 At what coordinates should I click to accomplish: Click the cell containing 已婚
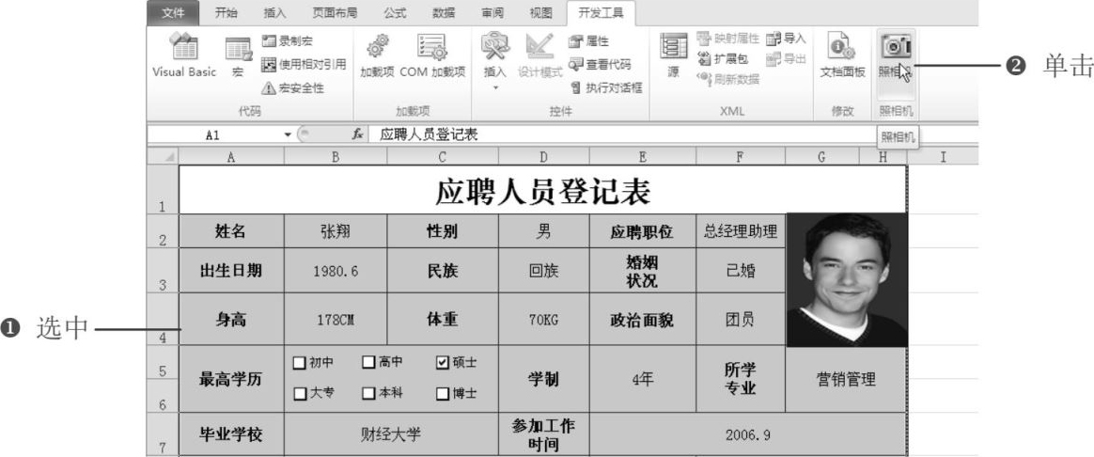[x=741, y=271]
